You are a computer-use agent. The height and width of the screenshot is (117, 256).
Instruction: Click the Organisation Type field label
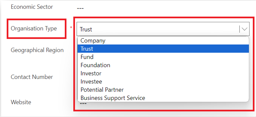click(x=34, y=28)
